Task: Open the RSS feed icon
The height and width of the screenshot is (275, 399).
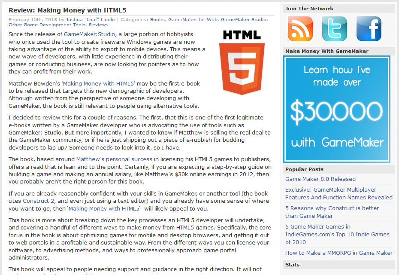Action: click(x=300, y=29)
